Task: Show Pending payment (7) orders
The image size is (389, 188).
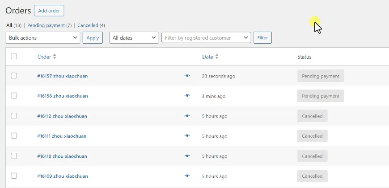Action: (x=49, y=25)
